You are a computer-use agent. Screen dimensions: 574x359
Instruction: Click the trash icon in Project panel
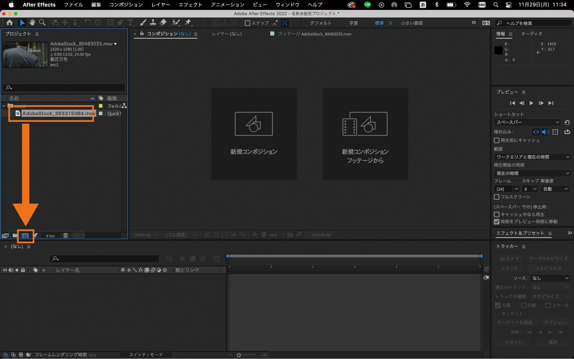[x=65, y=236]
